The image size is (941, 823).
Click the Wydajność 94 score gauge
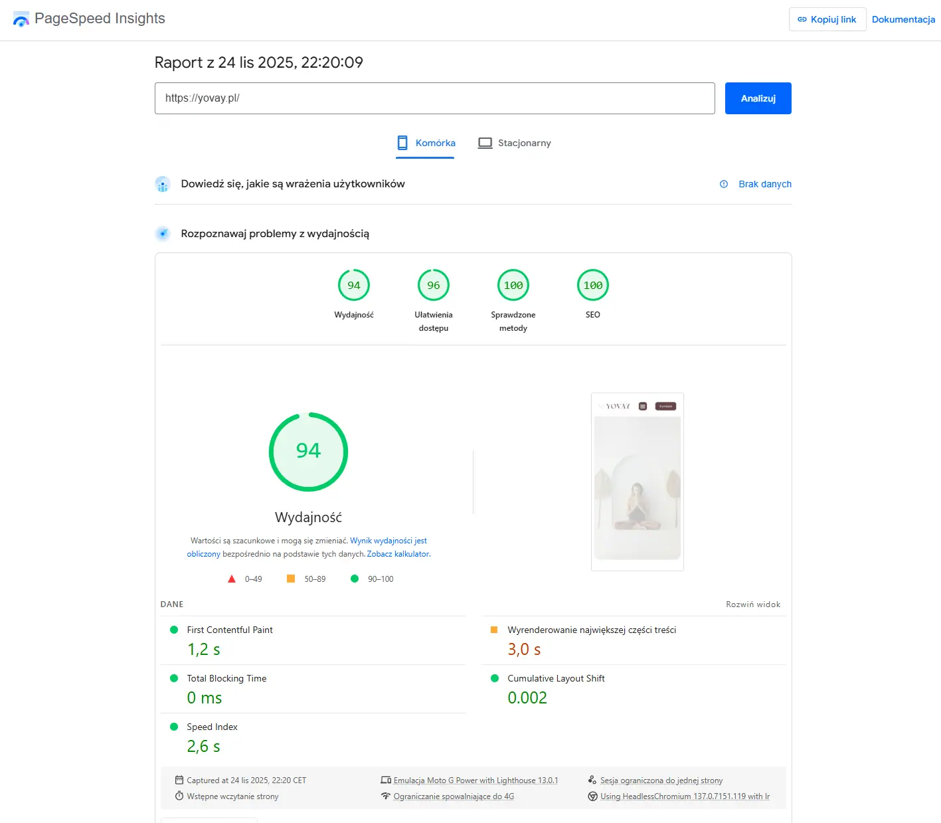(x=354, y=286)
